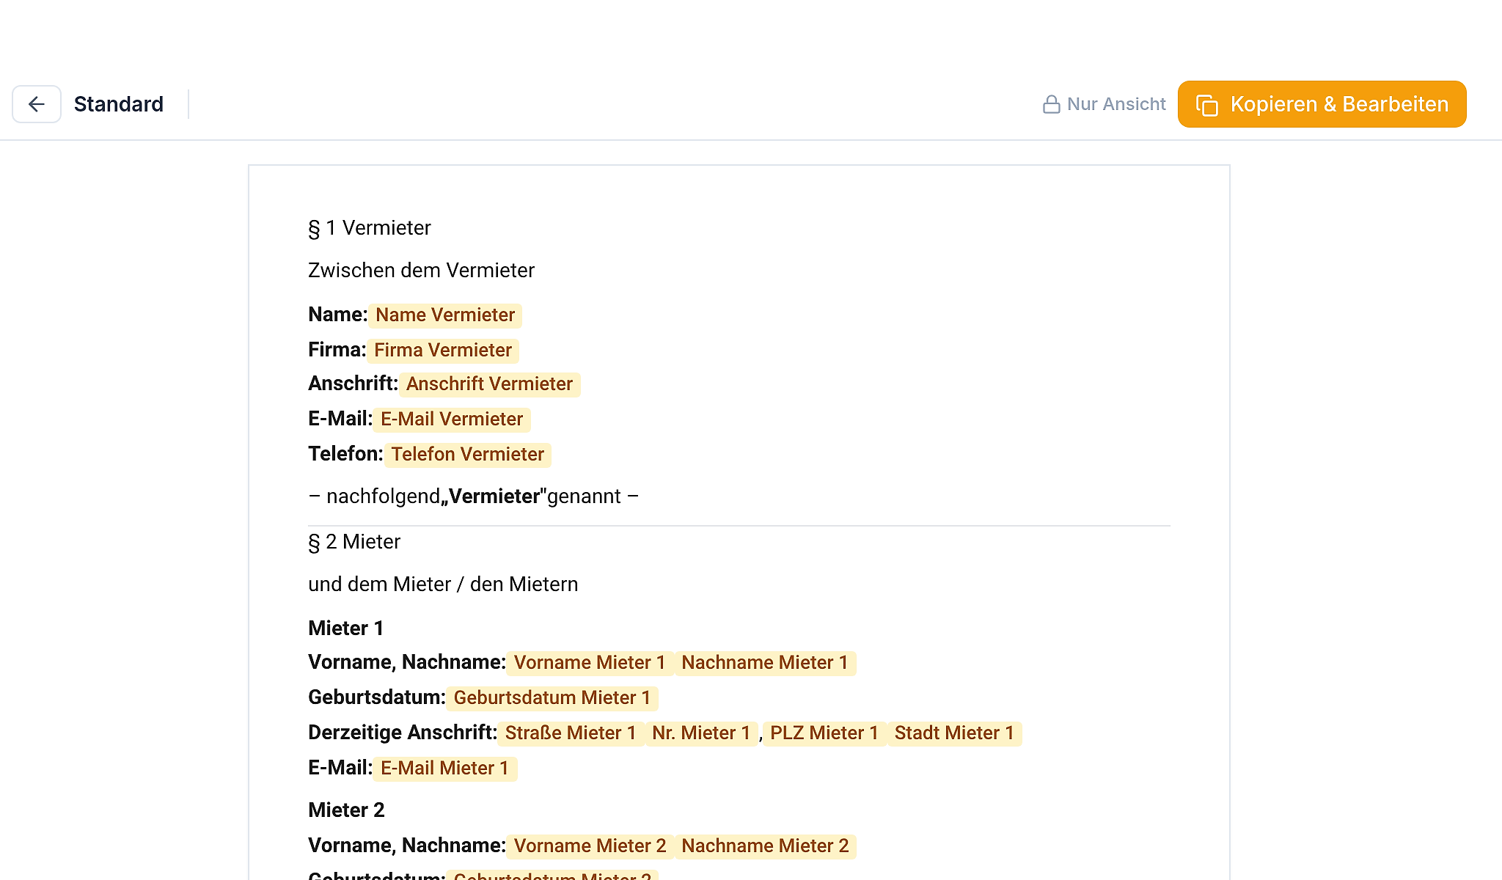Select the Vorname Mieter 1 placeholder

click(590, 663)
